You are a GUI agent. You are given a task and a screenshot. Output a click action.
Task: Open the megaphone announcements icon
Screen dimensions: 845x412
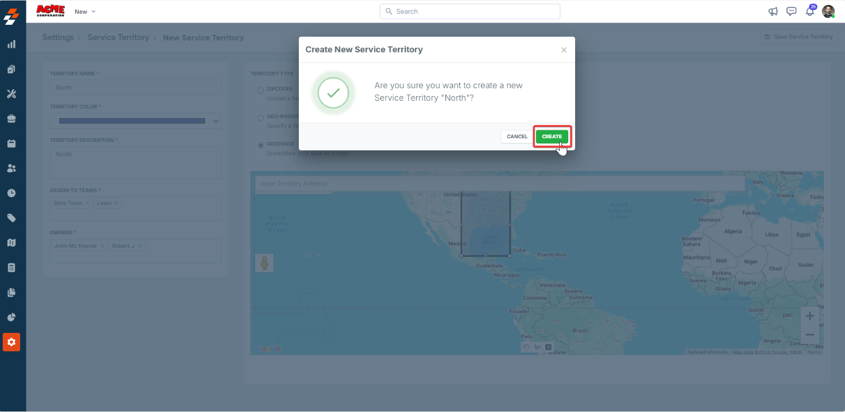(773, 12)
